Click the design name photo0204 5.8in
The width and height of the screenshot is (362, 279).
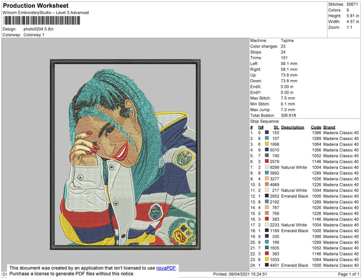[39, 29]
